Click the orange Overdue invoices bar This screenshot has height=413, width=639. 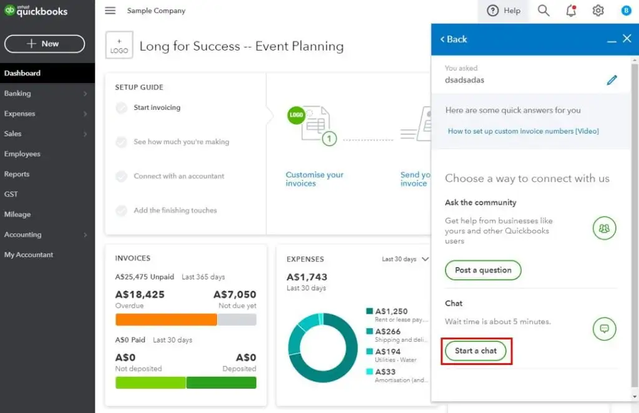pyautogui.click(x=166, y=319)
